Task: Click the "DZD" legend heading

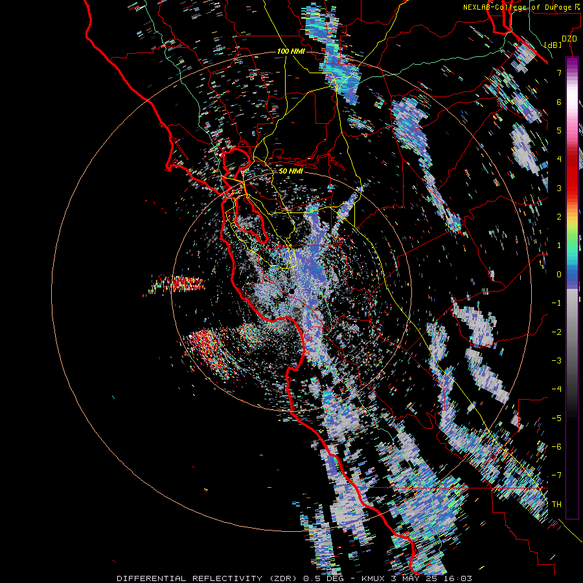Action: tap(569, 39)
